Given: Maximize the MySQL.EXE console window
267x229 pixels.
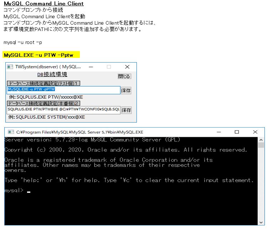Looking at the screenshot, I should click(237, 132).
